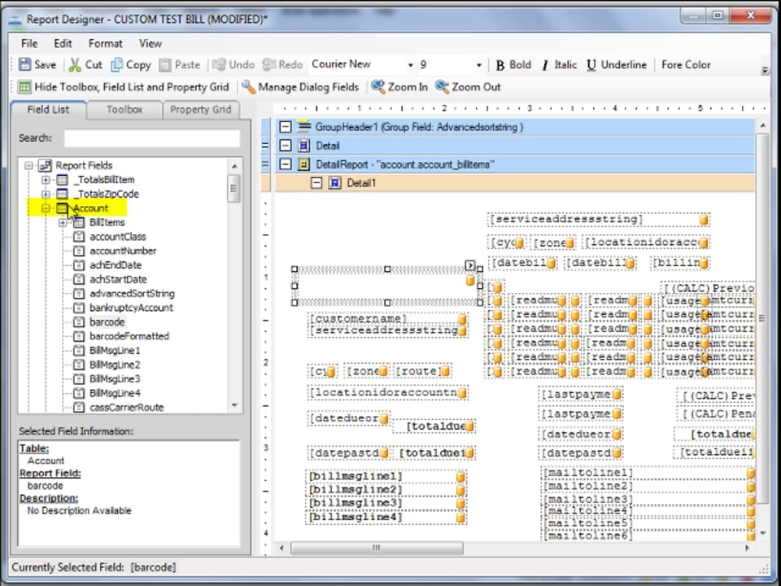This screenshot has height=586, width=781.
Task: Open the font size 9 dropdown
Action: [x=478, y=65]
